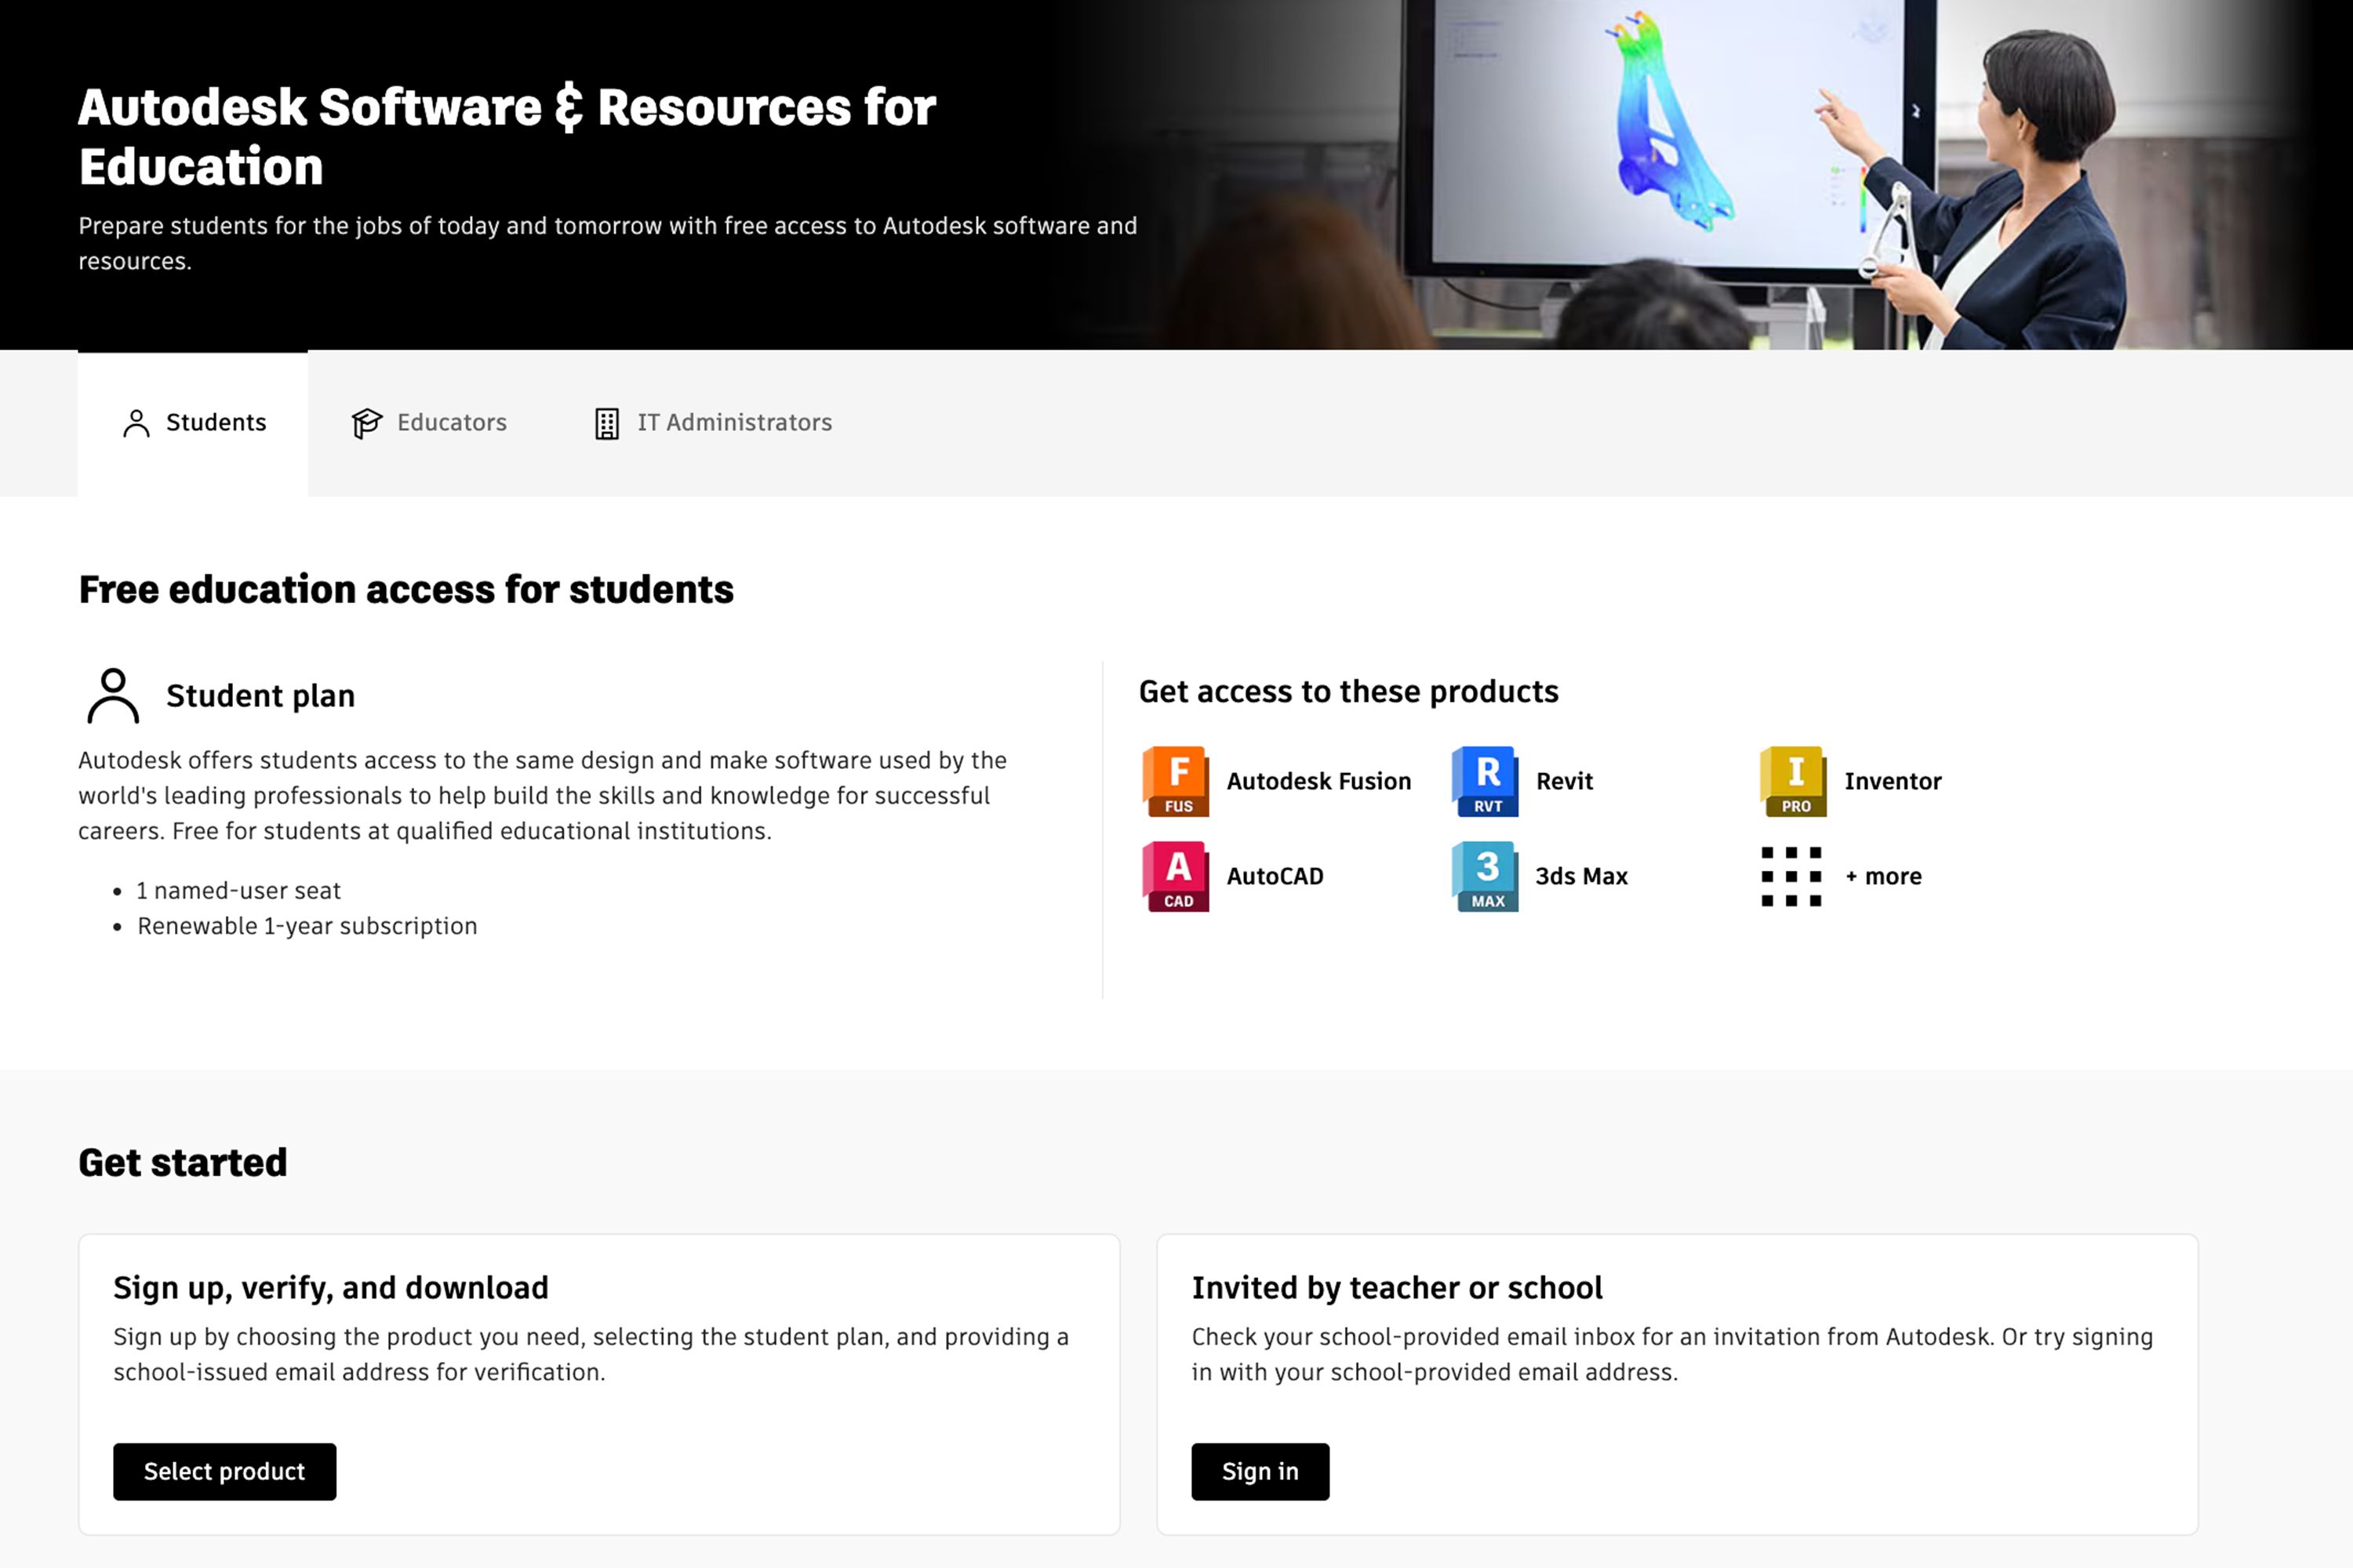This screenshot has height=1568, width=2353.
Task: Click the 1 named-user seat bullet
Action: tap(238, 890)
